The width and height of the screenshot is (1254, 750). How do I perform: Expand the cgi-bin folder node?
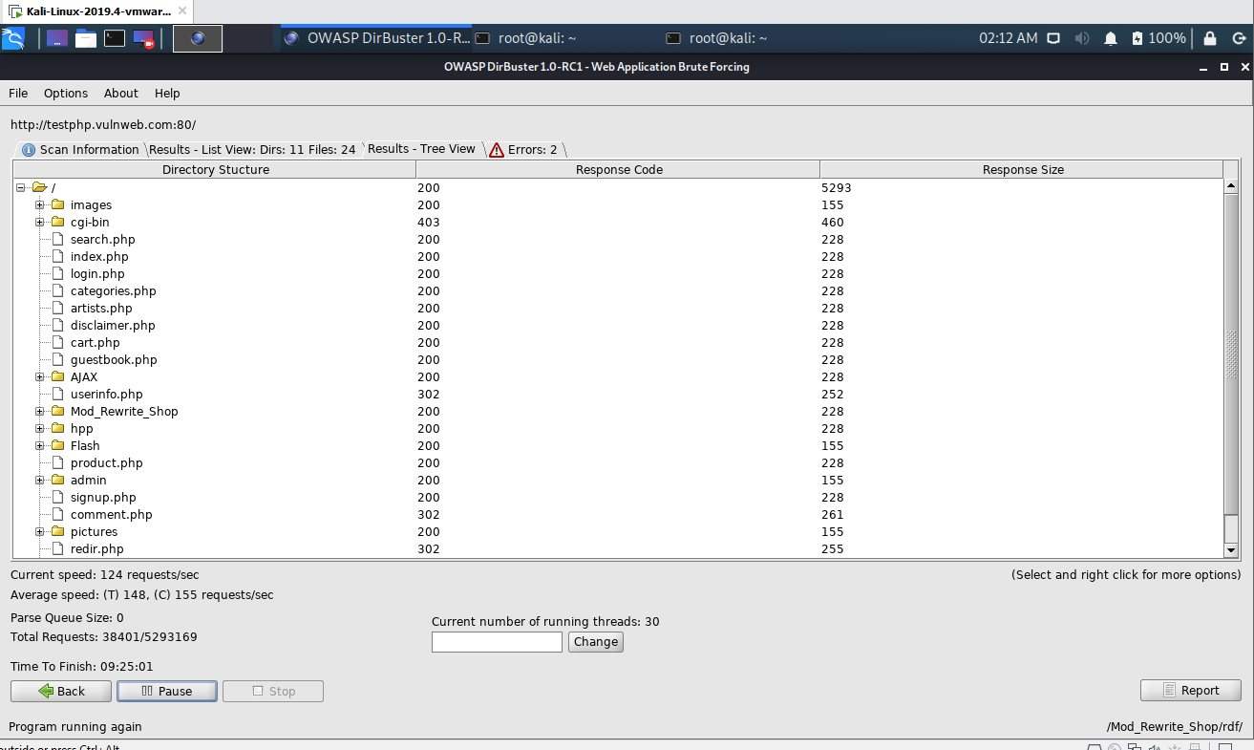(x=40, y=222)
